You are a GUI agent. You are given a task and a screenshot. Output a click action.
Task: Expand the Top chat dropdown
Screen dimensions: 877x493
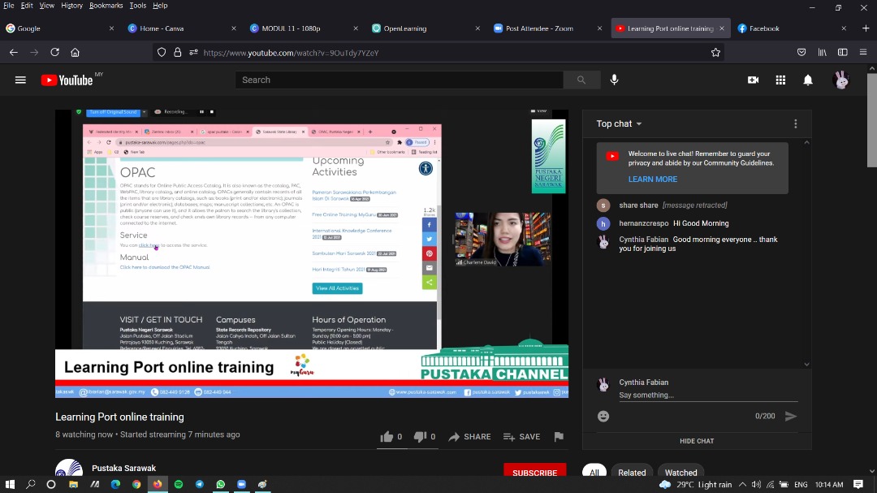click(x=619, y=123)
